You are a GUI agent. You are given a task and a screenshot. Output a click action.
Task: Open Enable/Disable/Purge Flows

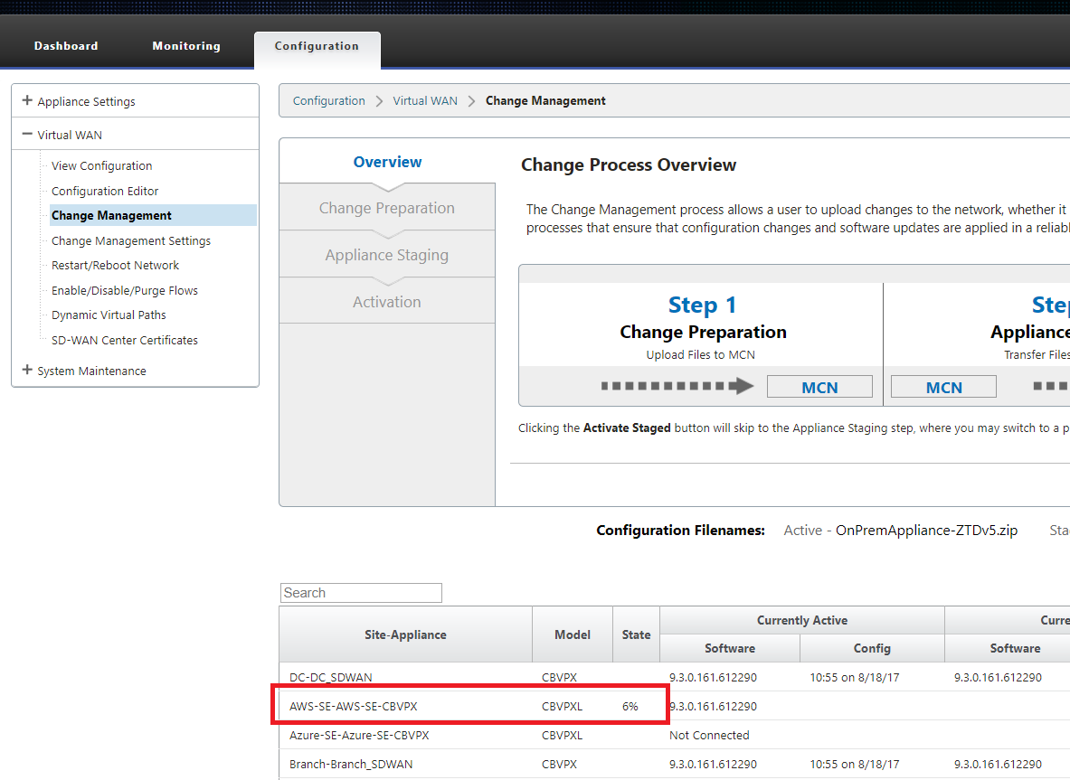coord(125,290)
